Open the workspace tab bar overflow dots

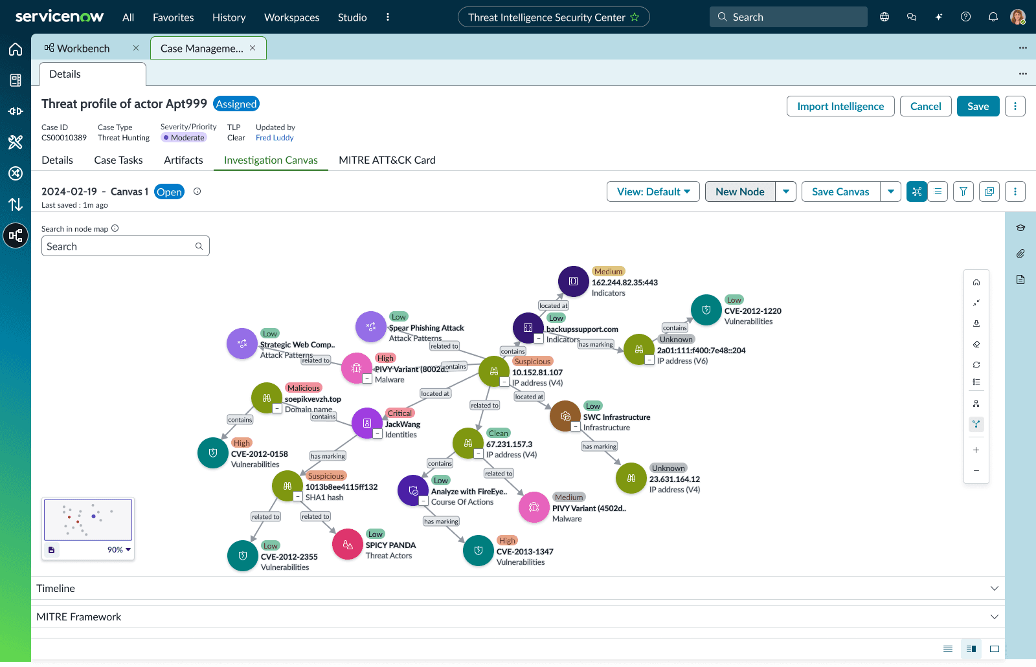pos(1023,48)
